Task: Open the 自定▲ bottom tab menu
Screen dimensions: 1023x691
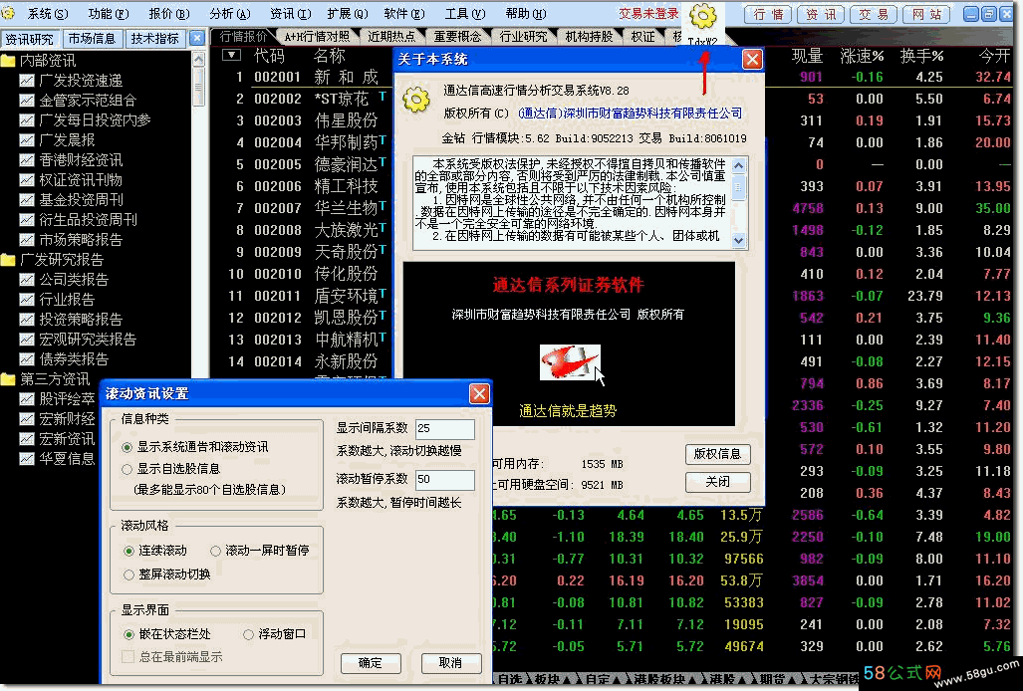Action: pyautogui.click(x=602, y=679)
